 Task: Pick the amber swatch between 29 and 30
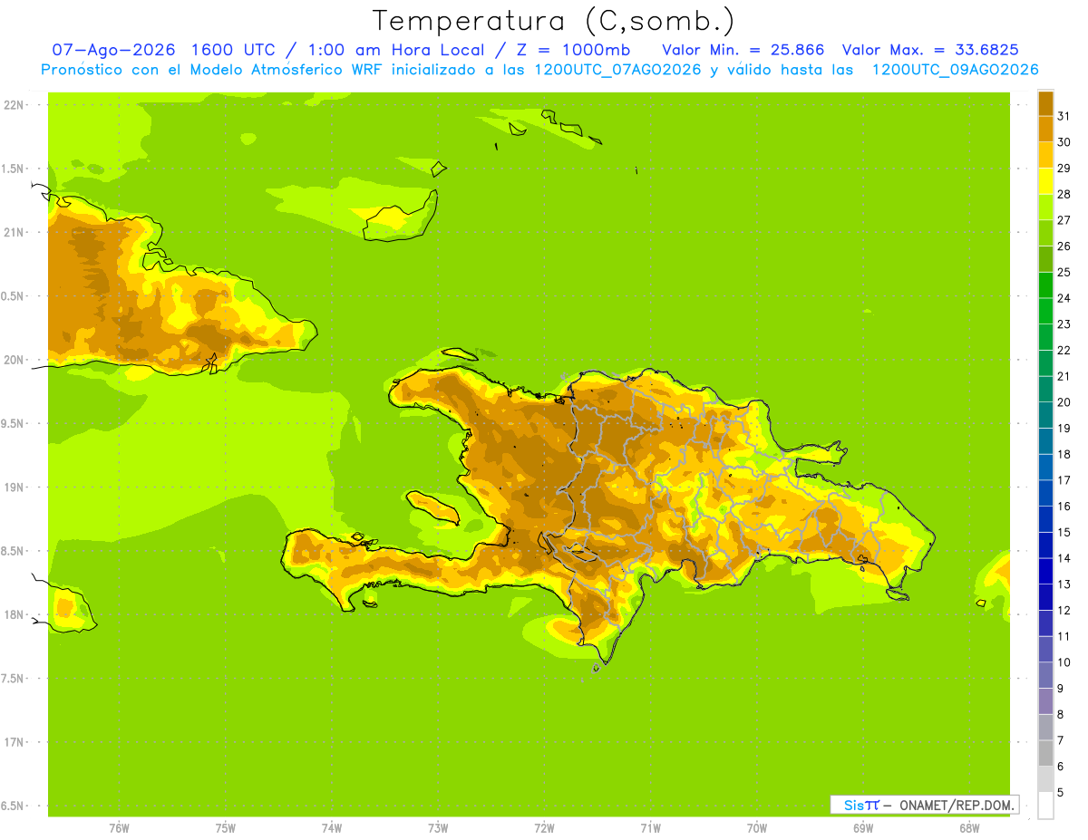pos(1045,155)
